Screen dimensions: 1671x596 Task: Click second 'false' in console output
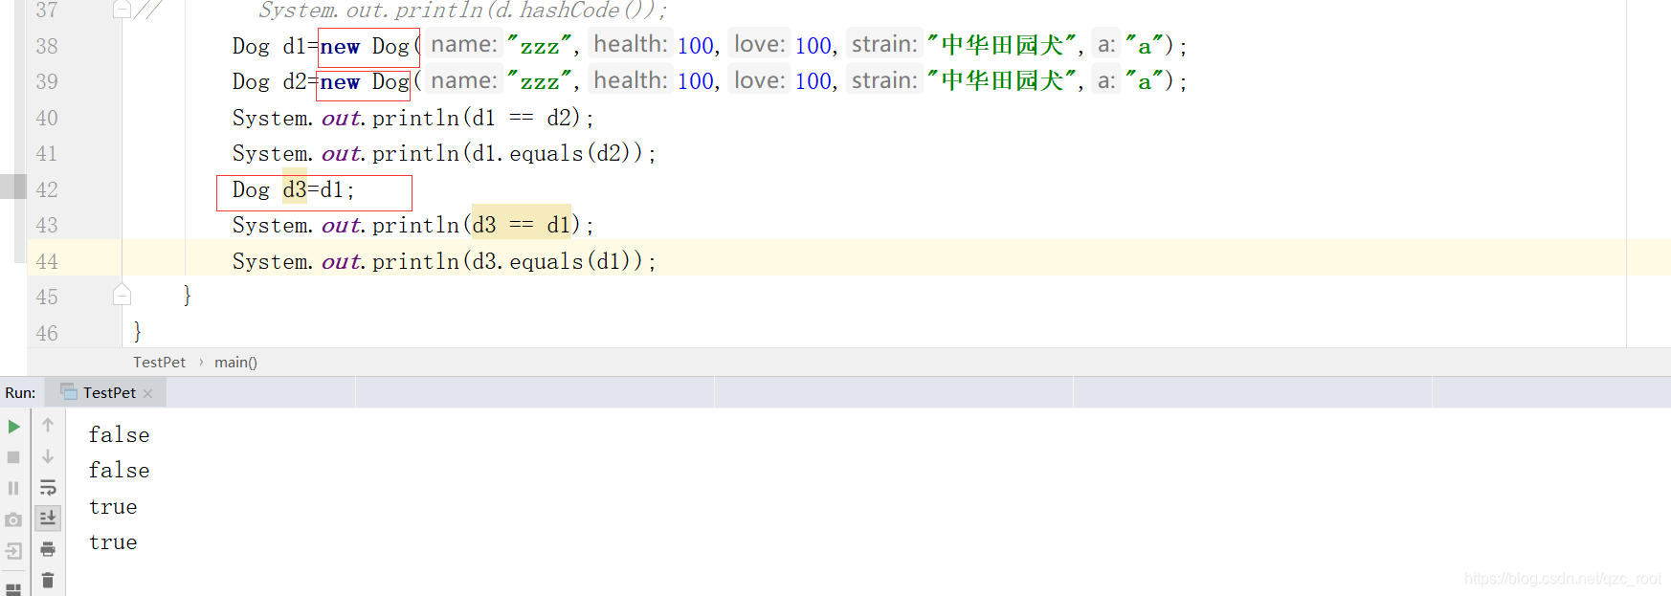pos(120,471)
